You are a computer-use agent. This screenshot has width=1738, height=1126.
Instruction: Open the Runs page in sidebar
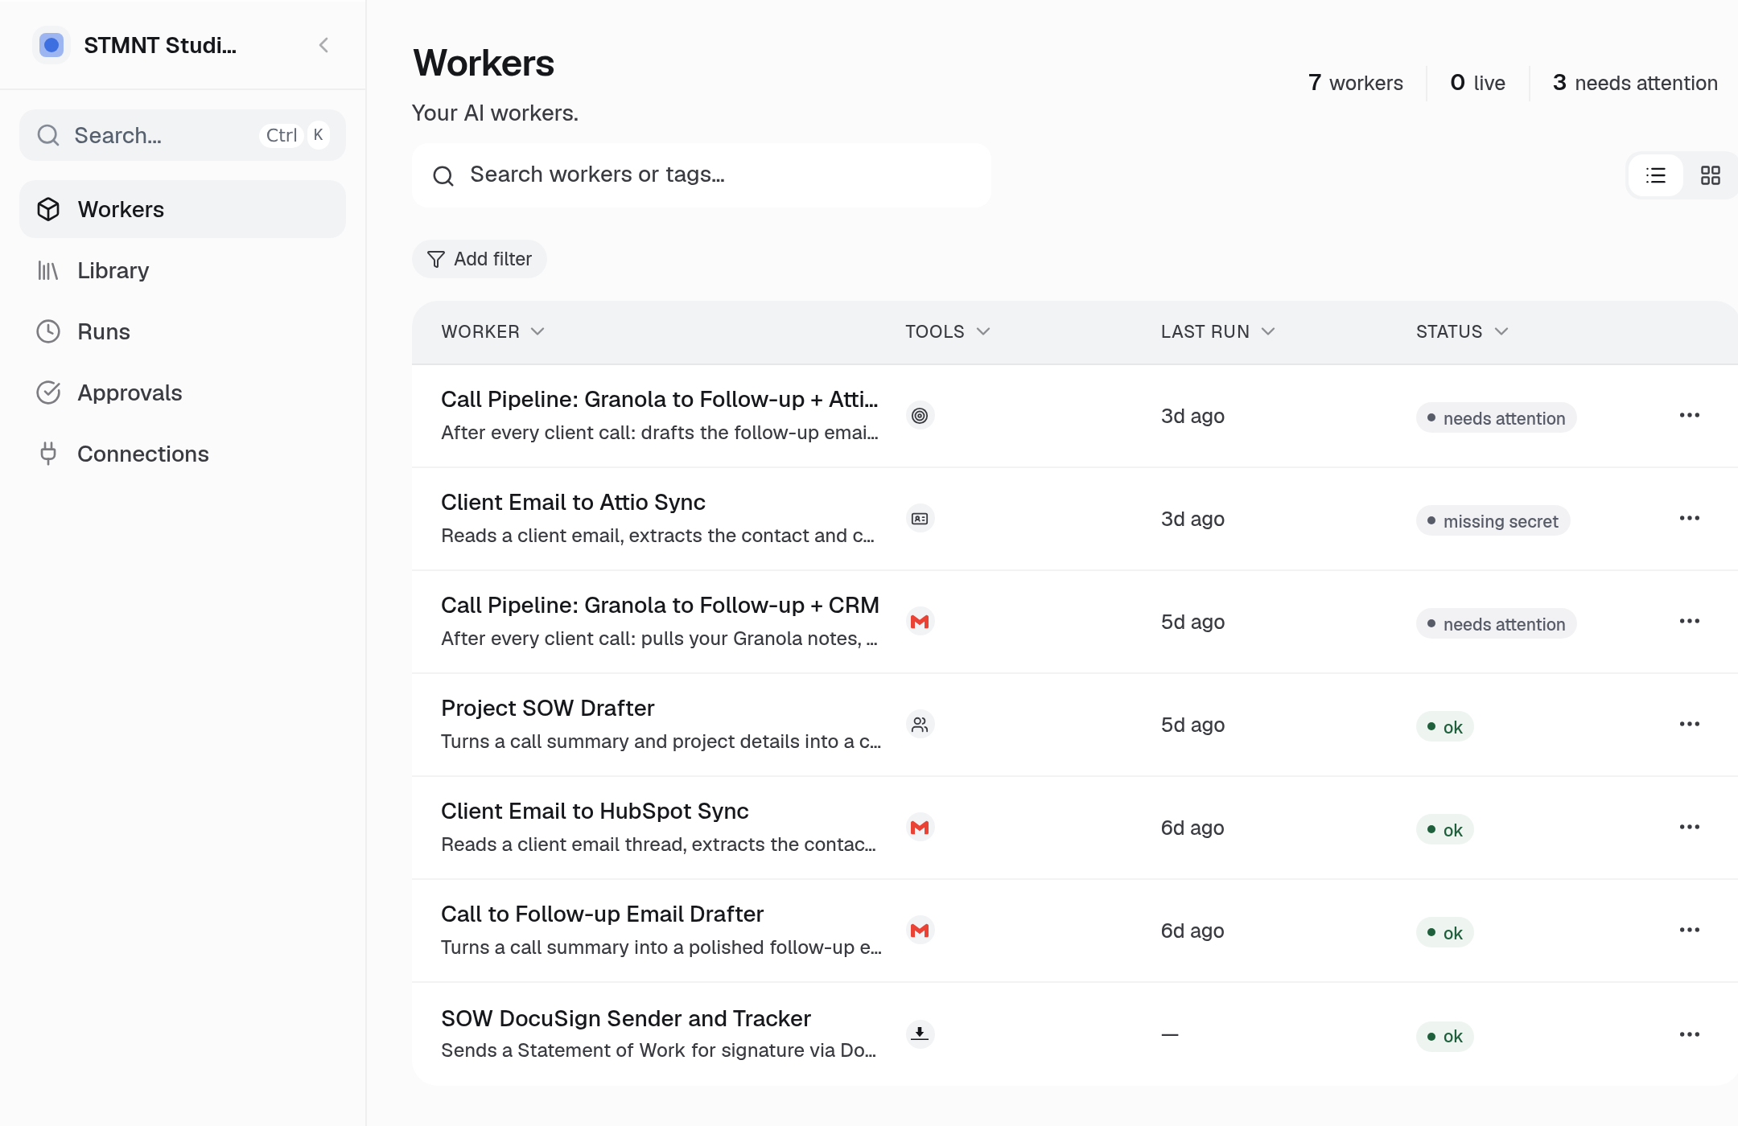[x=183, y=331]
